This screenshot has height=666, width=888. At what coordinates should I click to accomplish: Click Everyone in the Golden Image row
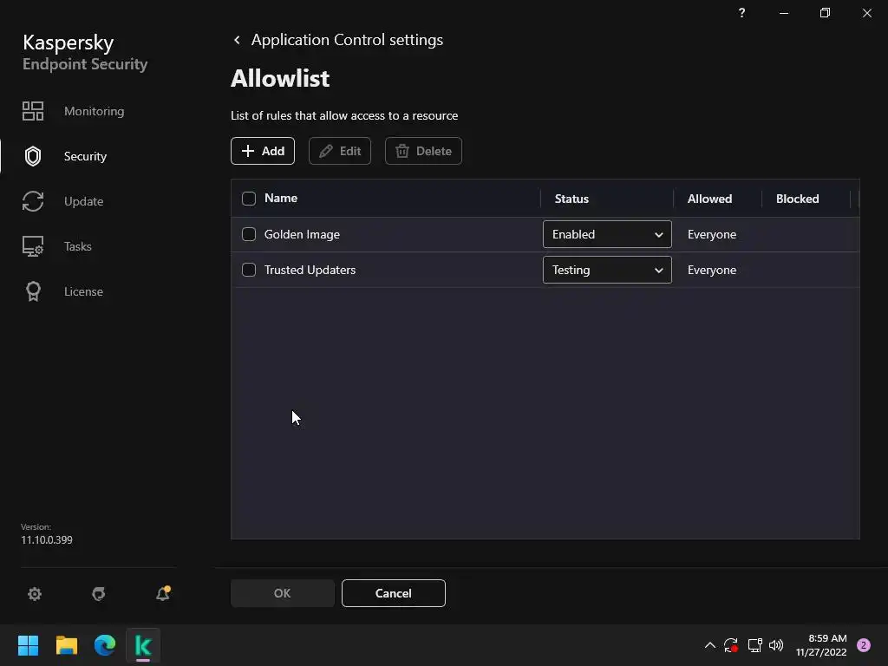click(712, 234)
